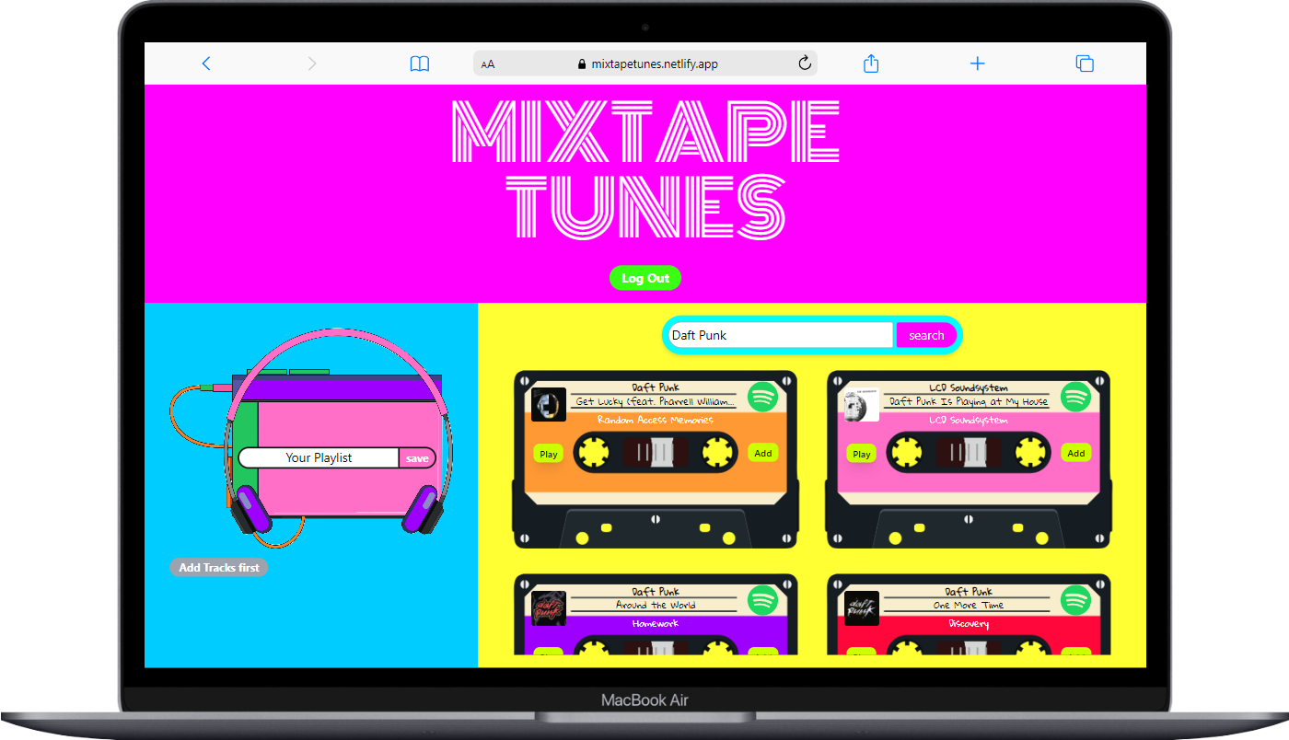Click the Spotify logo on Get Lucky cassette
The image size is (1289, 740).
pyautogui.click(x=762, y=397)
